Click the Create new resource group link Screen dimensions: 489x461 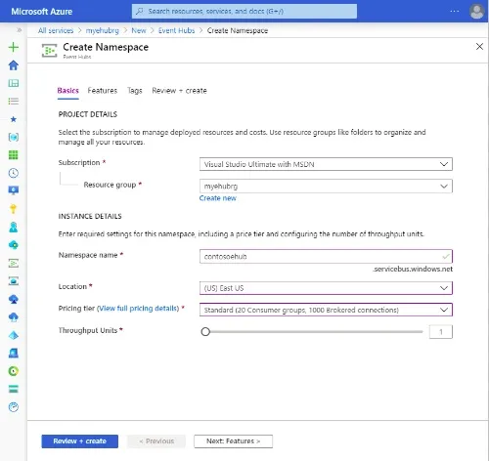click(218, 198)
